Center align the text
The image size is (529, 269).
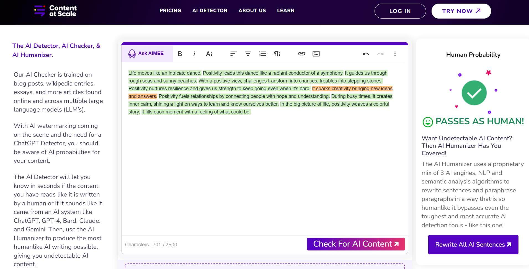(x=248, y=54)
